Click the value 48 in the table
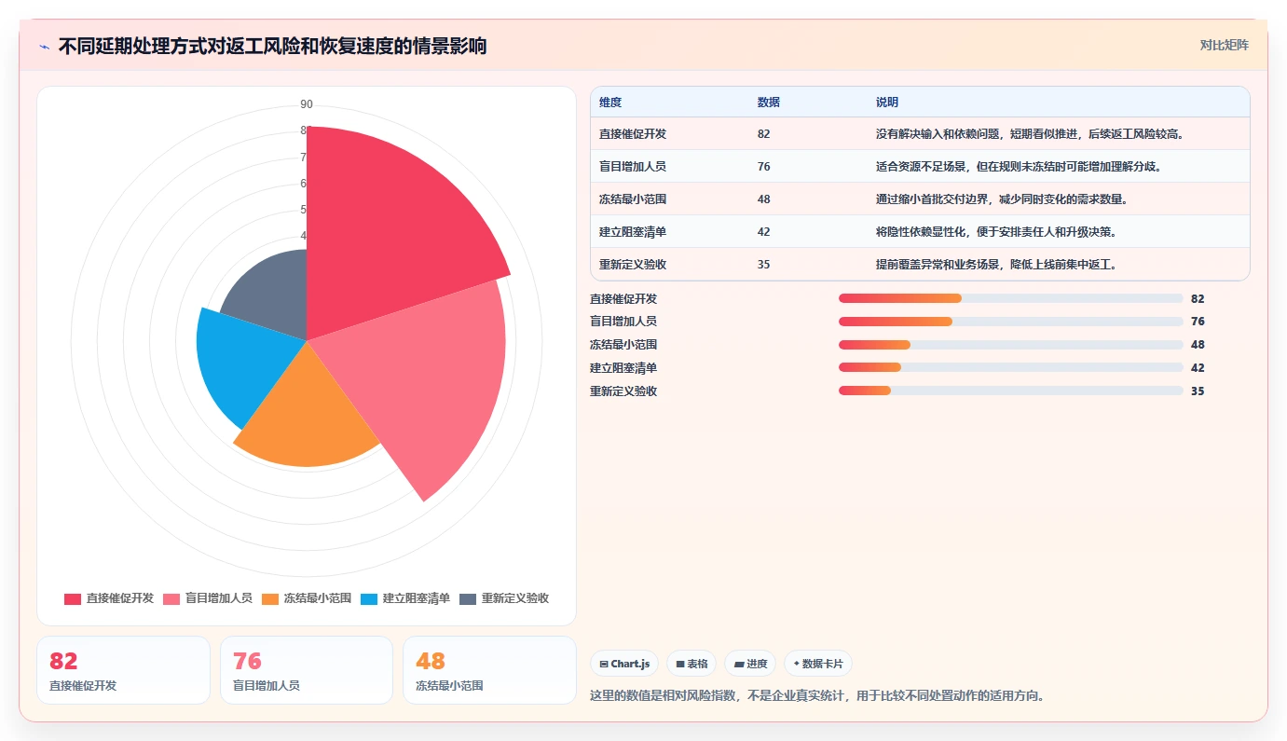Image resolution: width=1287 pixels, height=741 pixels. click(x=764, y=199)
